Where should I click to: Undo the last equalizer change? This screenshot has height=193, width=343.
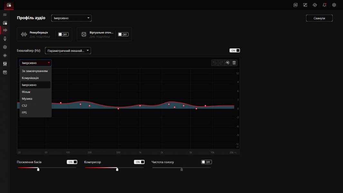point(214,63)
